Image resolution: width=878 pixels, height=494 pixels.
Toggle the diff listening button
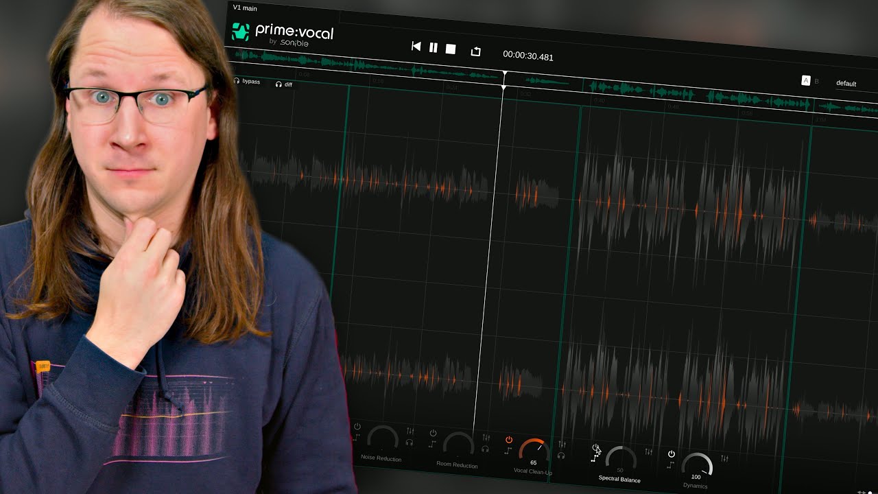[x=284, y=84]
